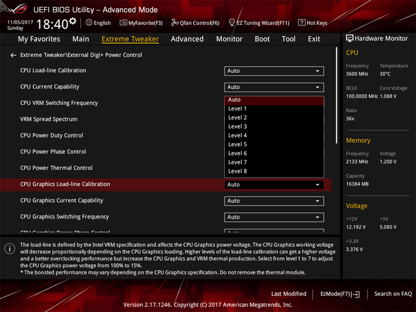Screen dimensions: 416x312
Task: Switch to EzMode(F7)
Action: [340, 294]
